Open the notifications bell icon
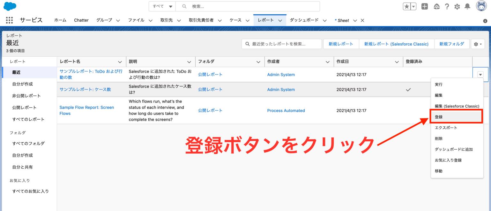Image resolution: width=491 pixels, height=211 pixels. coord(467,6)
